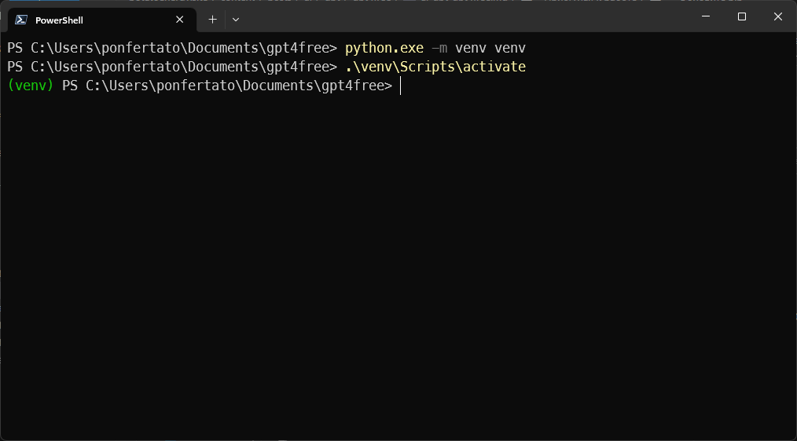797x441 pixels.
Task: Click the word 'activate' in second command
Action: point(494,67)
